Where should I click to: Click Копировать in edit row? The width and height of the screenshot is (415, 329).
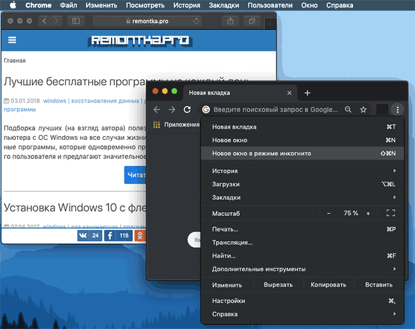[x=328, y=285]
